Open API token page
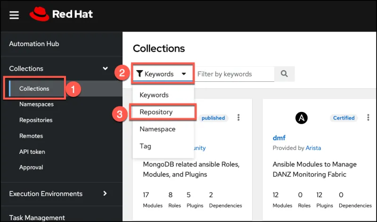Image resolution: width=377 pixels, height=222 pixels. point(32,152)
